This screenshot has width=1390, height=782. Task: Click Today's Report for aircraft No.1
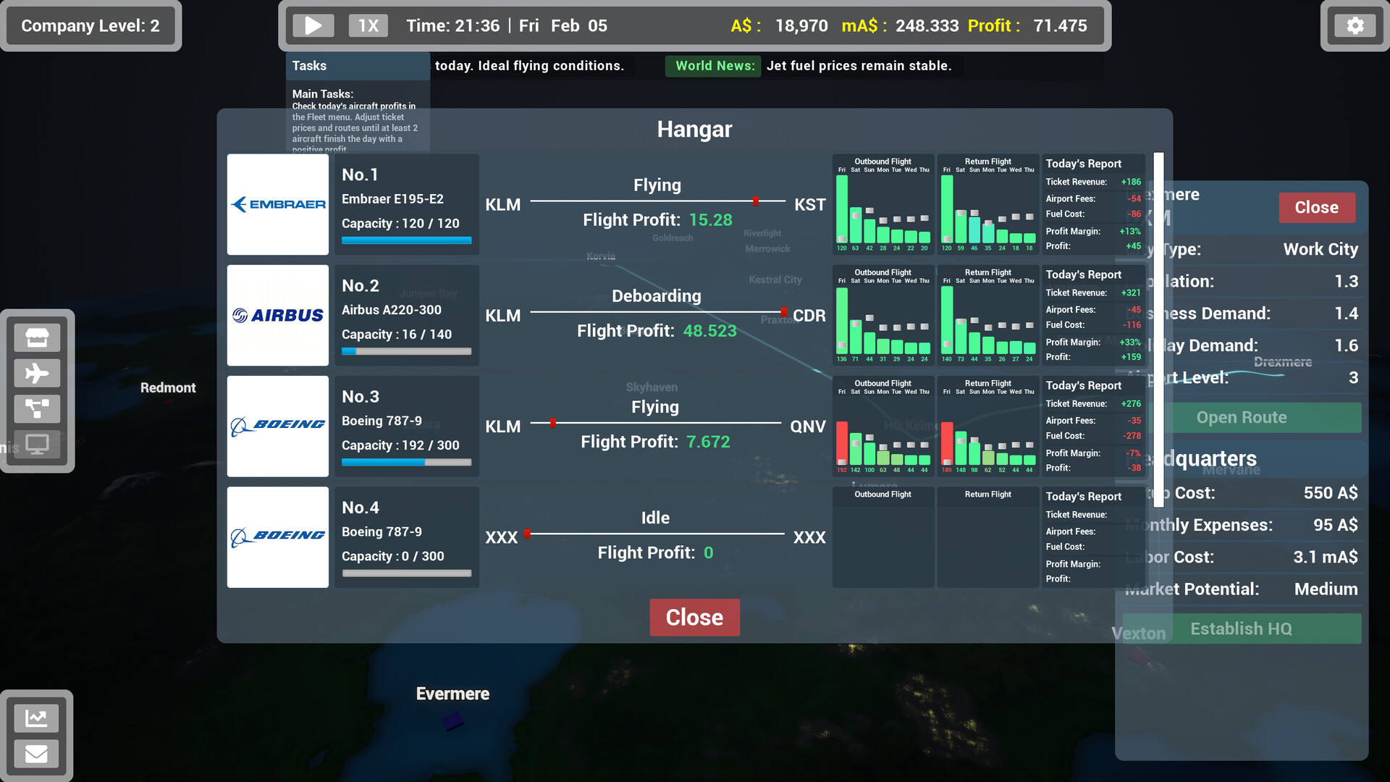tap(1093, 204)
